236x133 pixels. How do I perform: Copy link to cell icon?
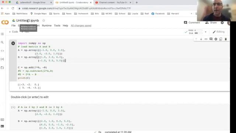[x=206, y=39]
